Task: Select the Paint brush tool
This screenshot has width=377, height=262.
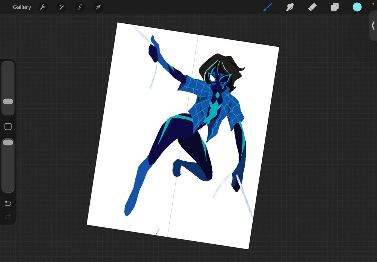Action: coord(268,7)
